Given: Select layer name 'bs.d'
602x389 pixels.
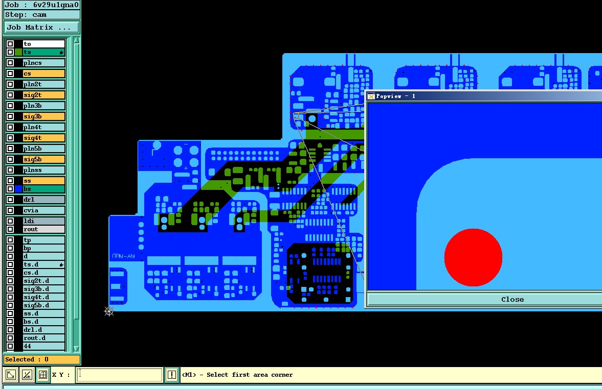Looking at the screenshot, I should point(44,322).
